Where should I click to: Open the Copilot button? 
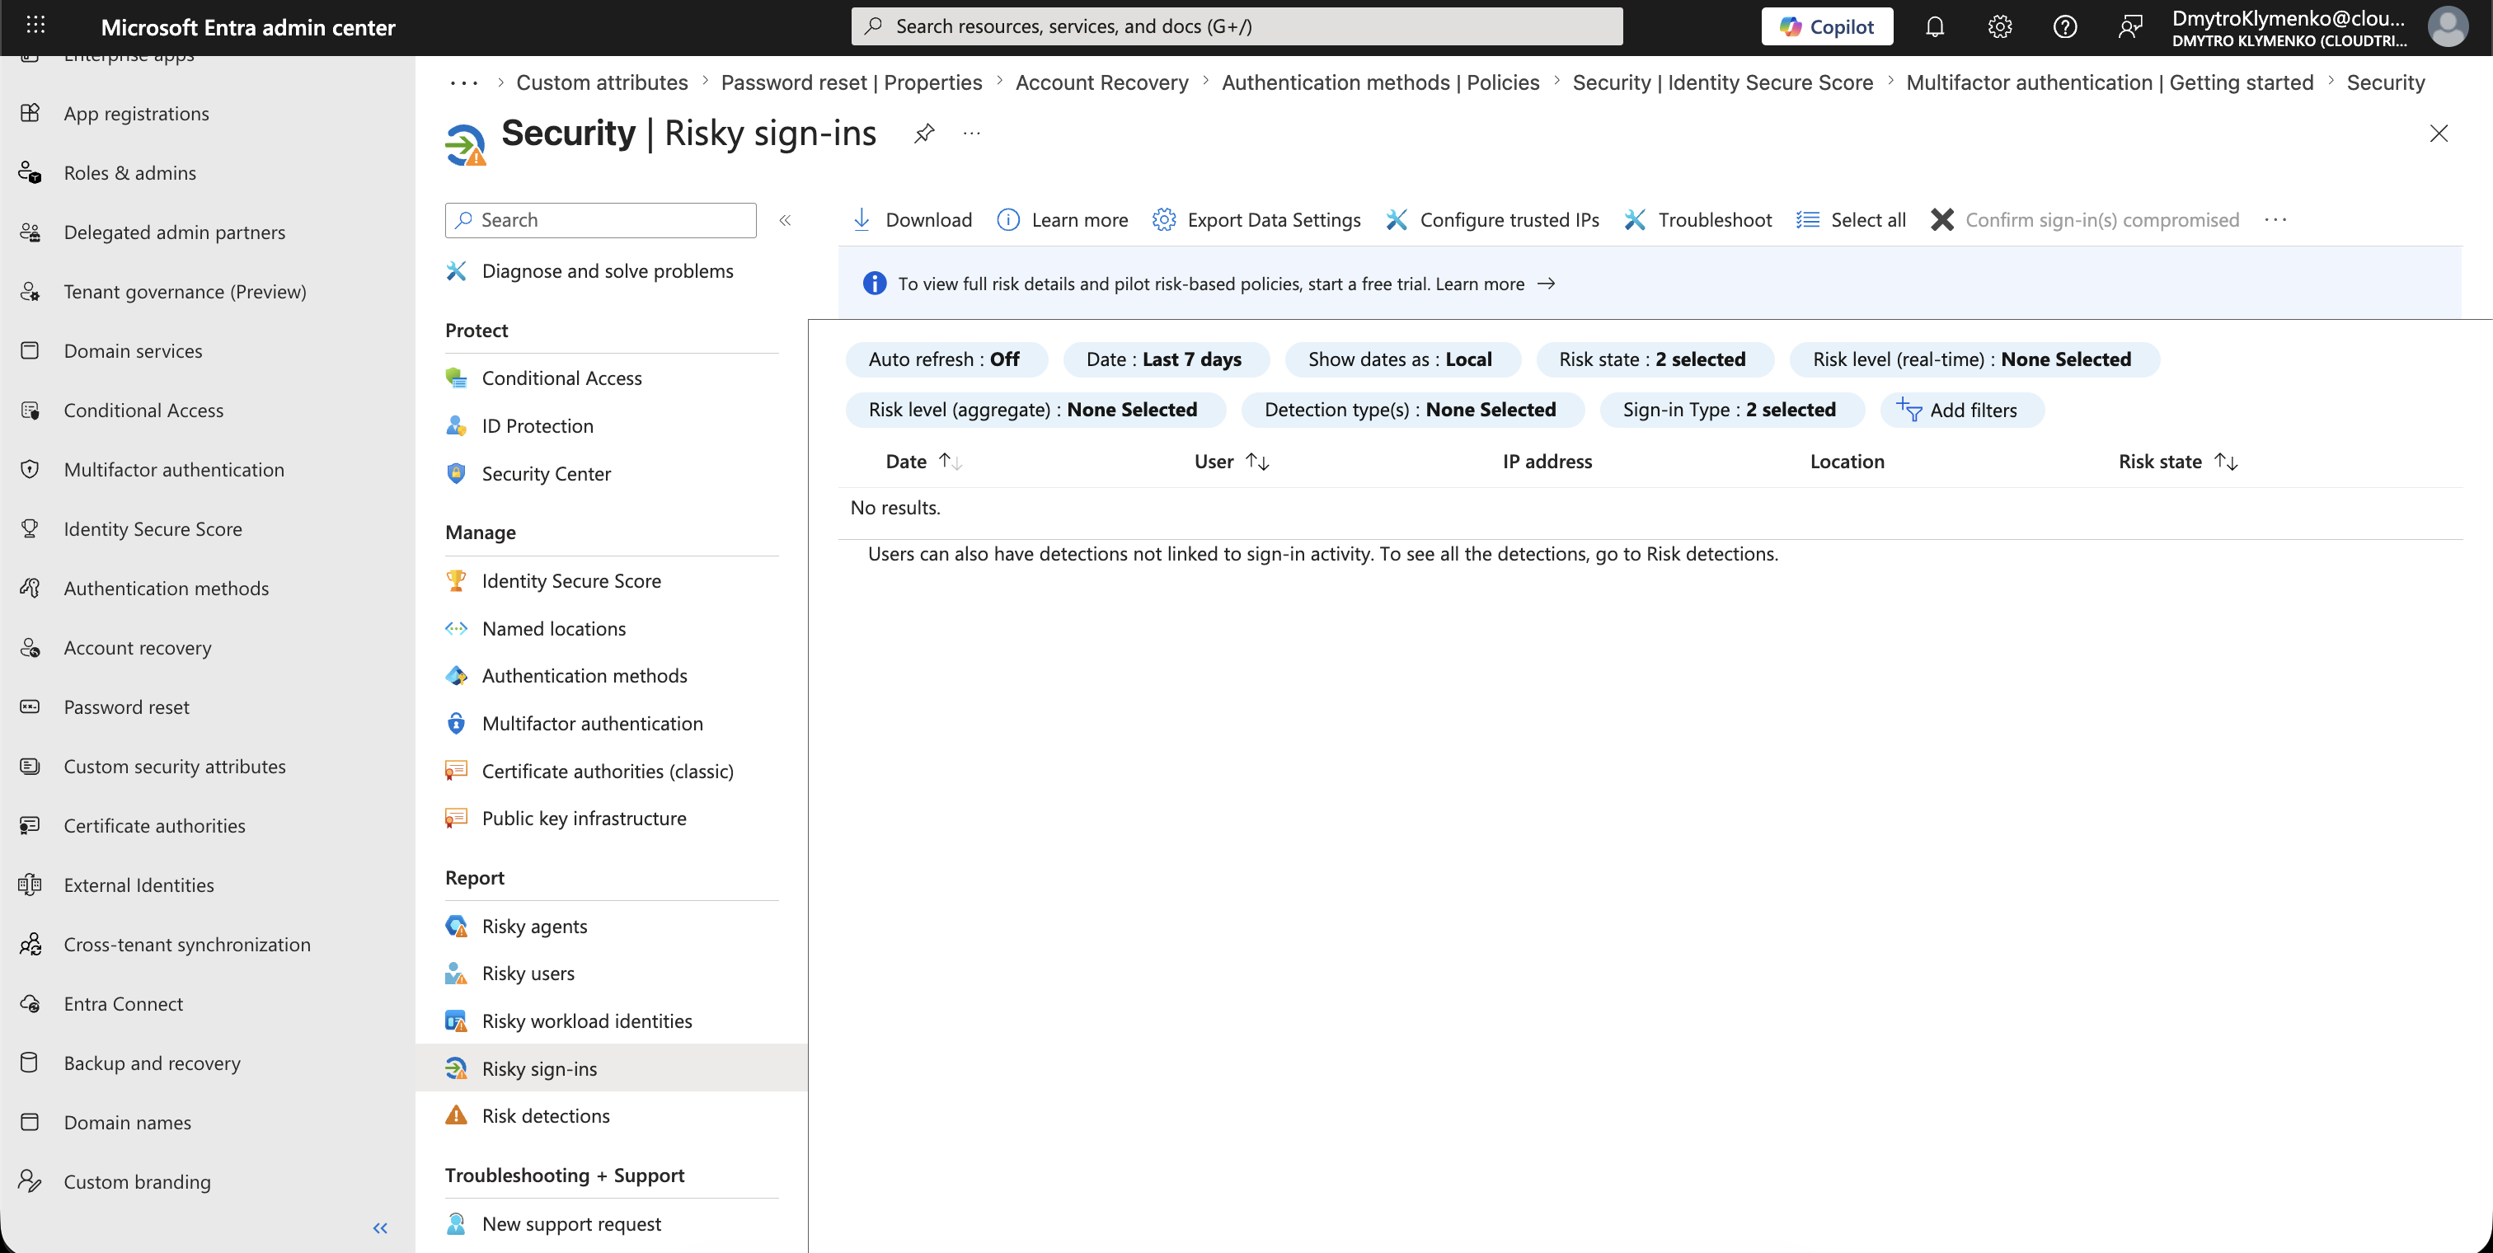(1826, 26)
